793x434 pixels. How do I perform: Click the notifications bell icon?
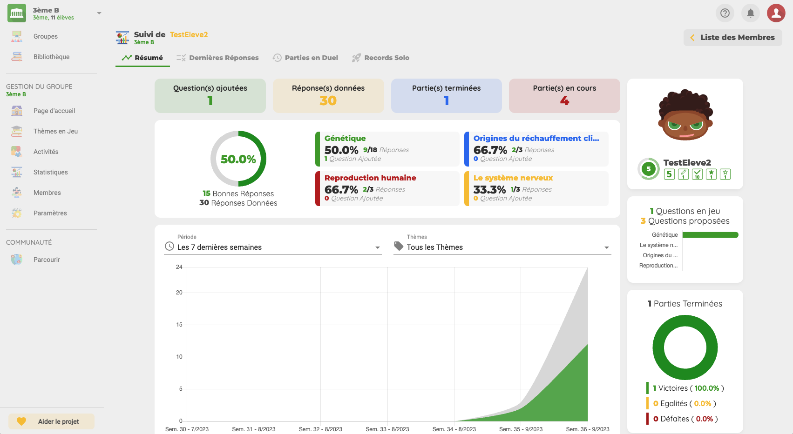(750, 13)
